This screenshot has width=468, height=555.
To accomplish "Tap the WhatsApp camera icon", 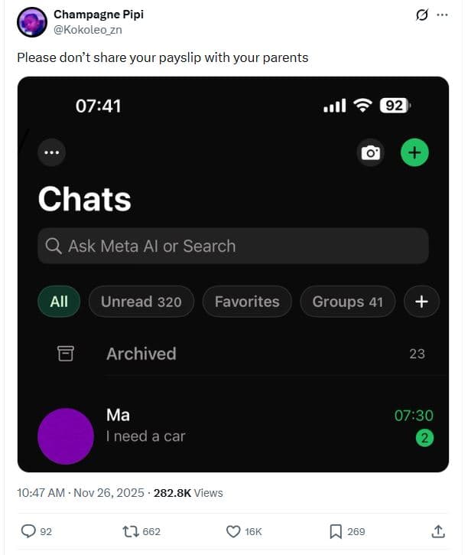I will [x=371, y=153].
